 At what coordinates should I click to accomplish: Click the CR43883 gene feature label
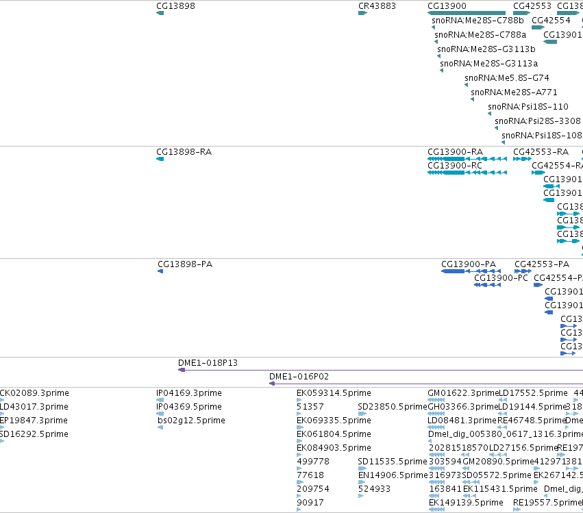[377, 6]
